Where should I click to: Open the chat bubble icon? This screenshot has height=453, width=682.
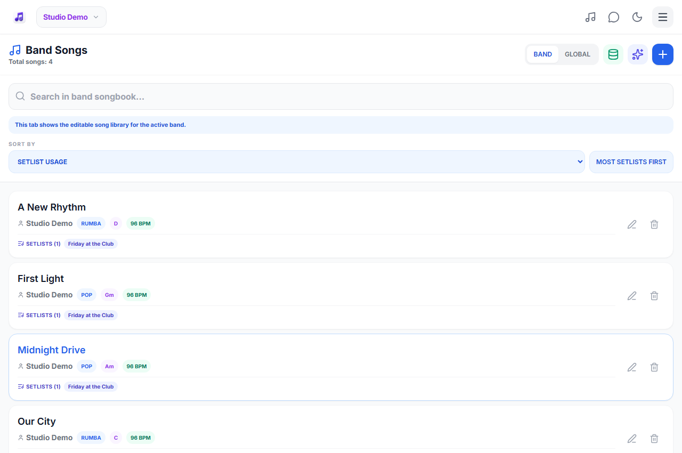pos(614,17)
